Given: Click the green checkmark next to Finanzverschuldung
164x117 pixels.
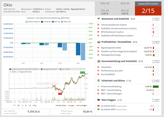Looking at the screenshot, I should point(98,87).
